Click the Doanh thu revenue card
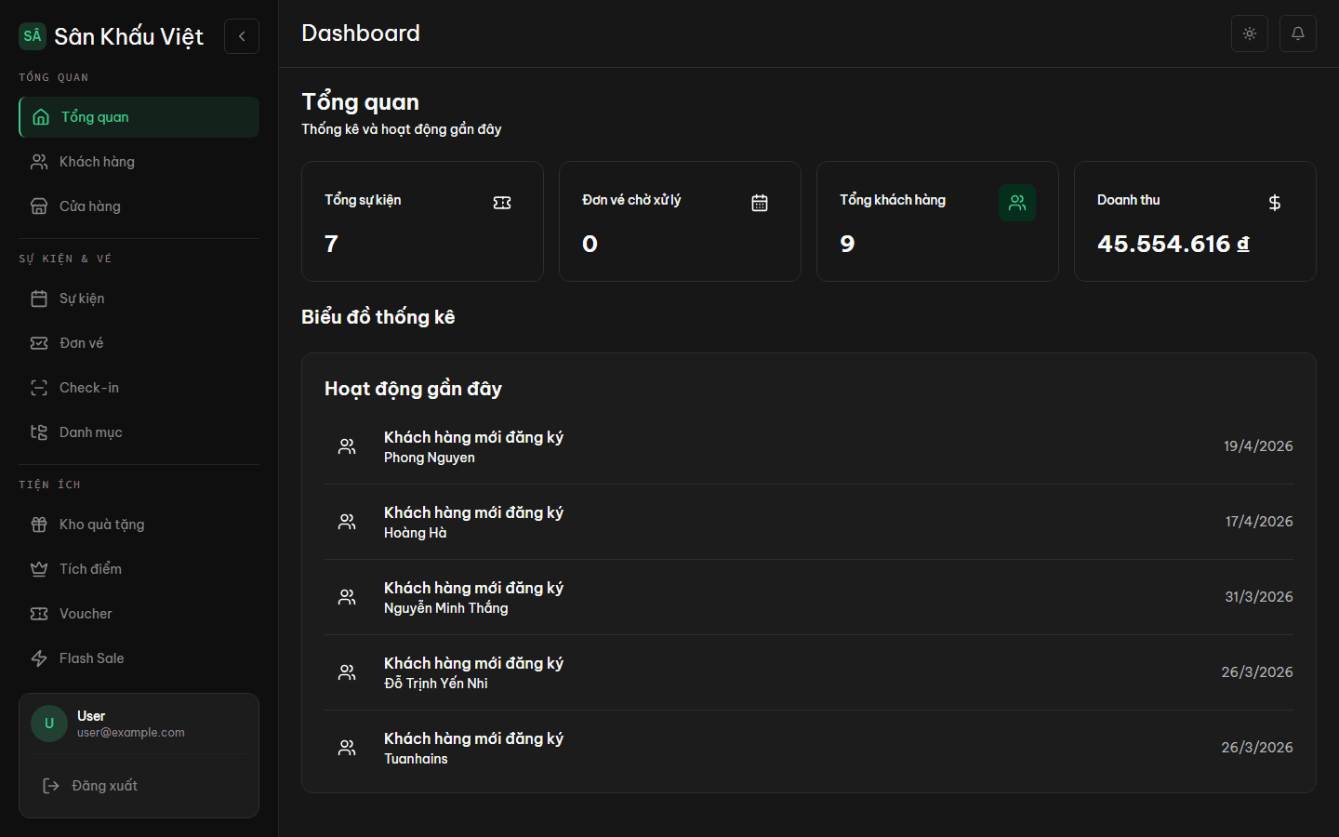The height and width of the screenshot is (837, 1339). click(1195, 221)
